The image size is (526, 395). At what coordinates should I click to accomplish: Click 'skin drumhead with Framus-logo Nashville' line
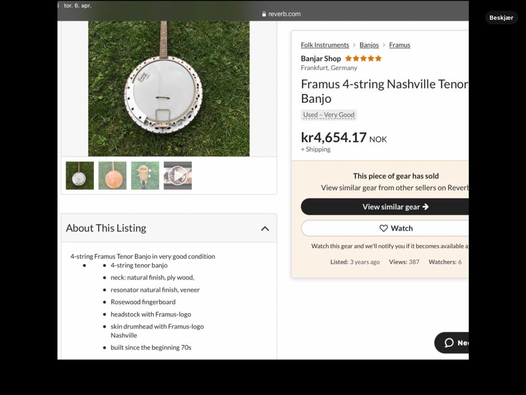157,331
